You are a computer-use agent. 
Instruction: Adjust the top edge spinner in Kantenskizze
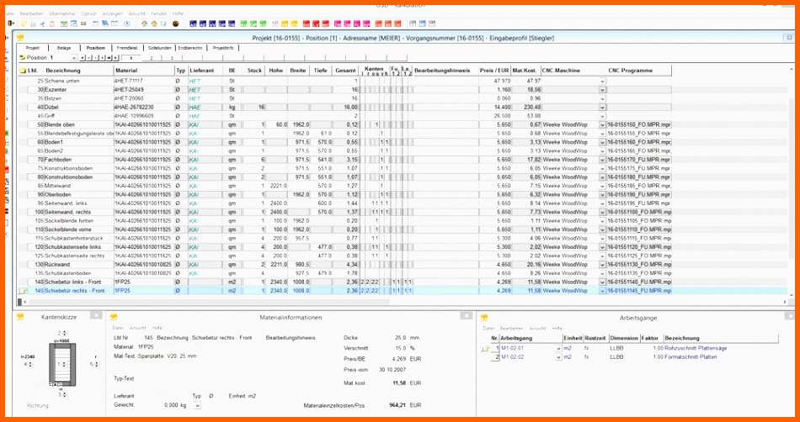coord(62,334)
